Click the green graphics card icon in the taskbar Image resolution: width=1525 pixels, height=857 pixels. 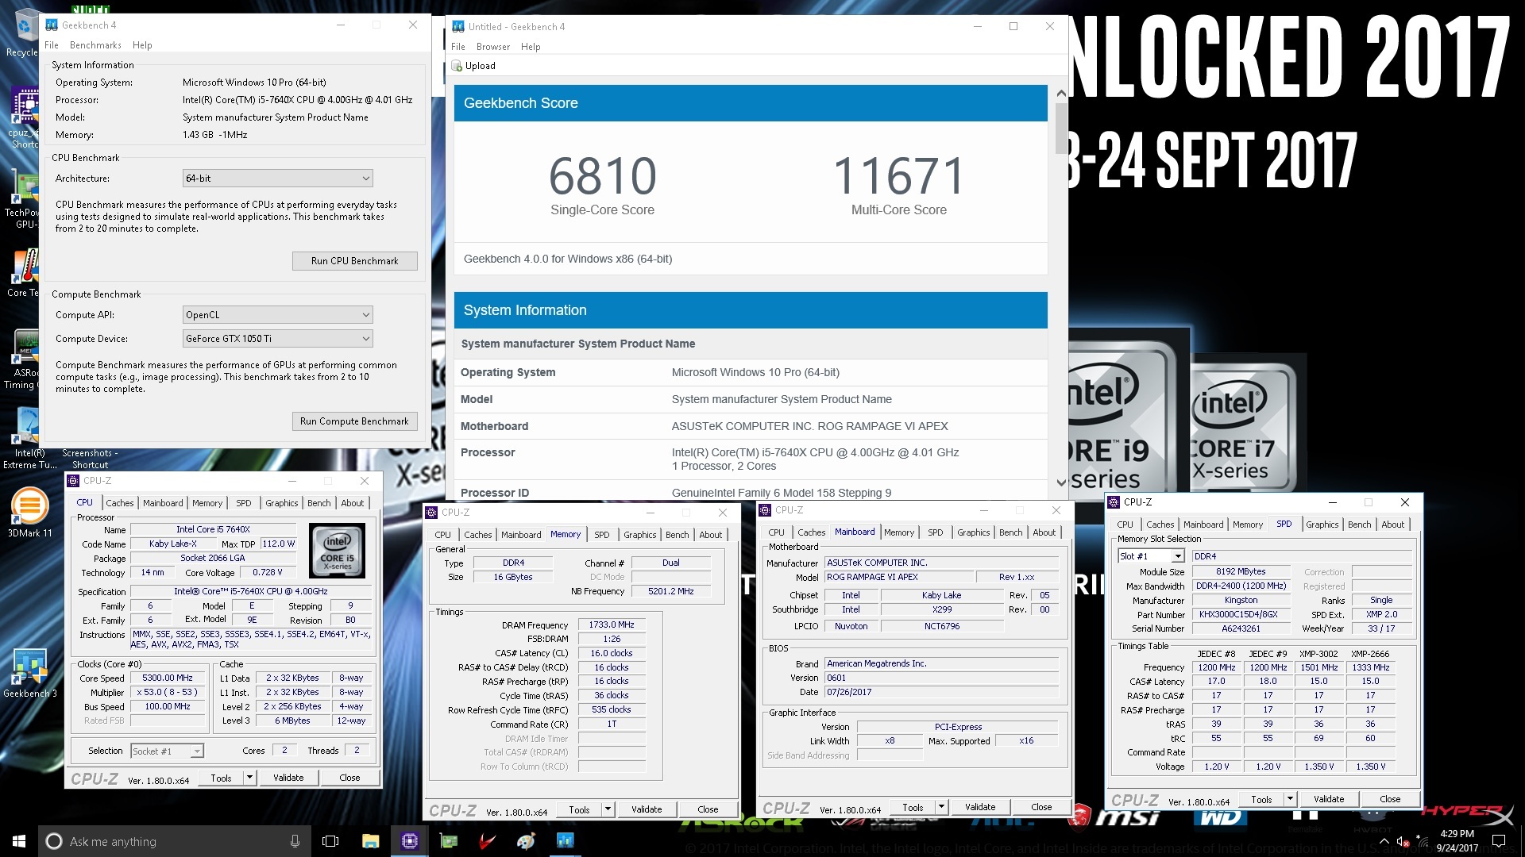point(449,841)
